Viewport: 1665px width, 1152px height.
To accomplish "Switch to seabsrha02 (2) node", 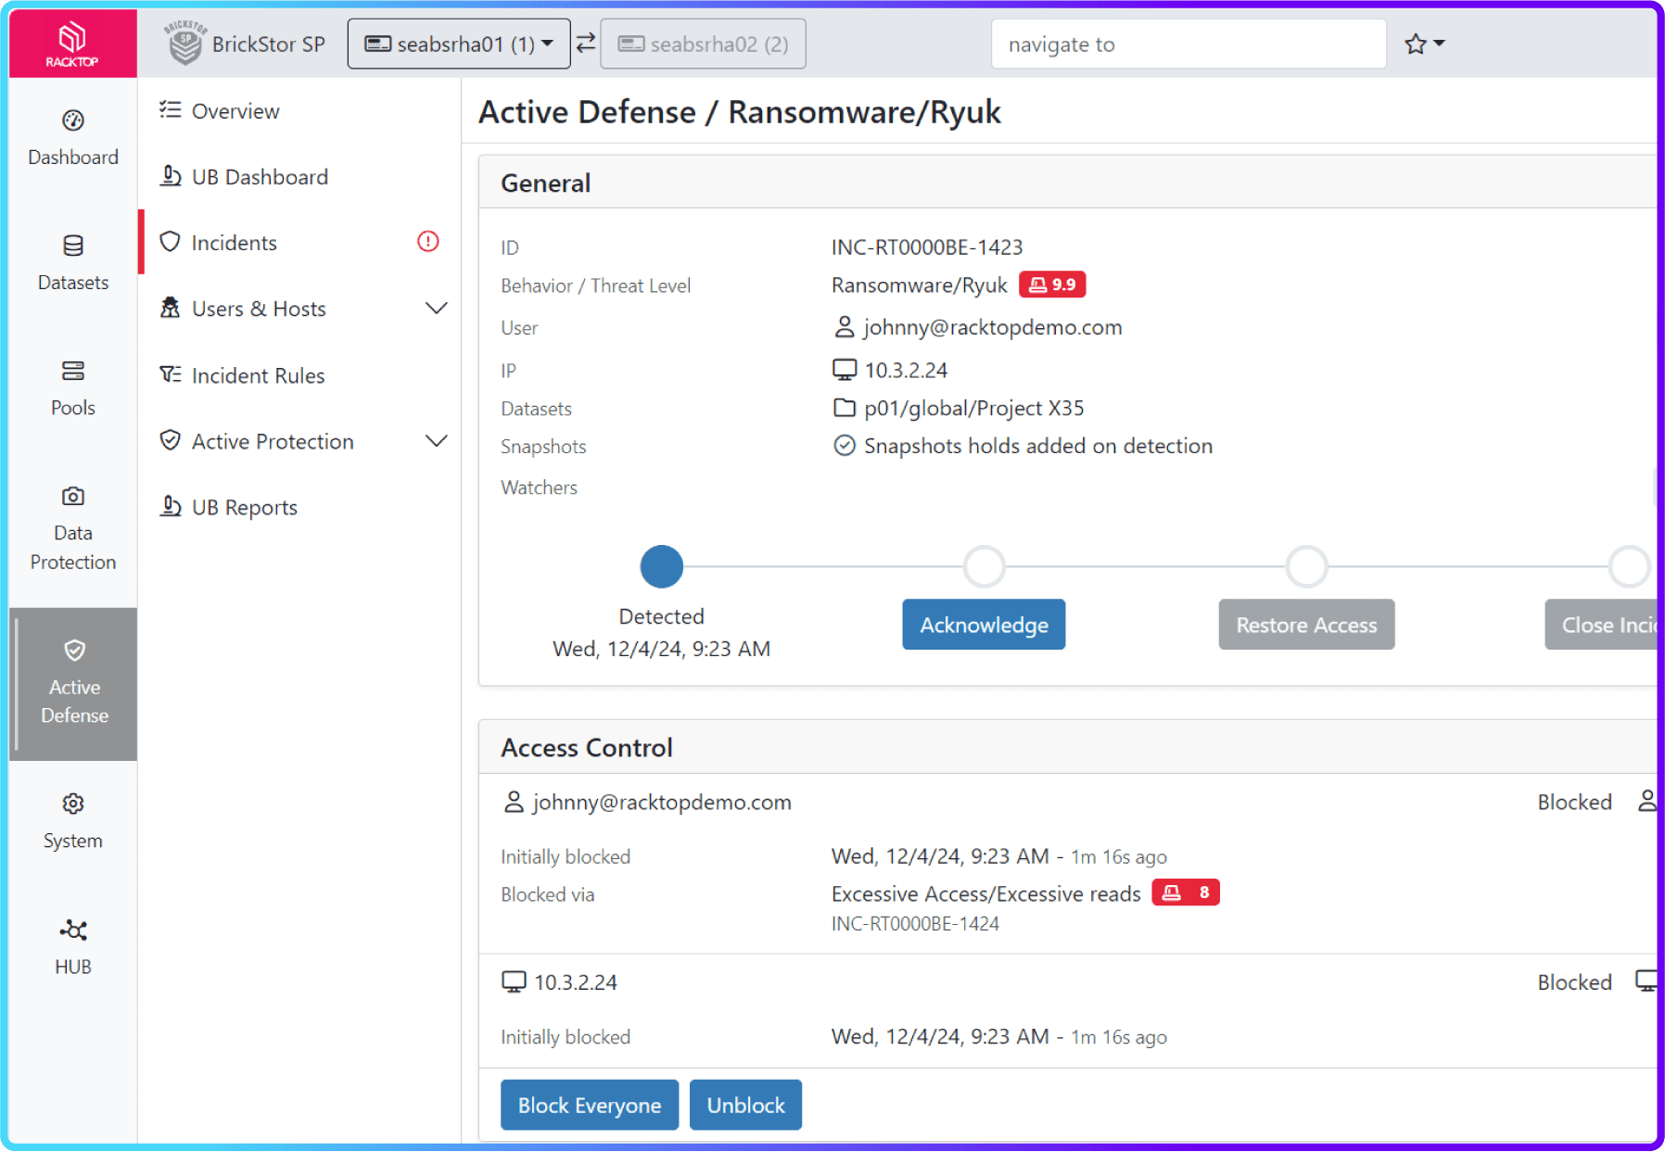I will (x=704, y=44).
